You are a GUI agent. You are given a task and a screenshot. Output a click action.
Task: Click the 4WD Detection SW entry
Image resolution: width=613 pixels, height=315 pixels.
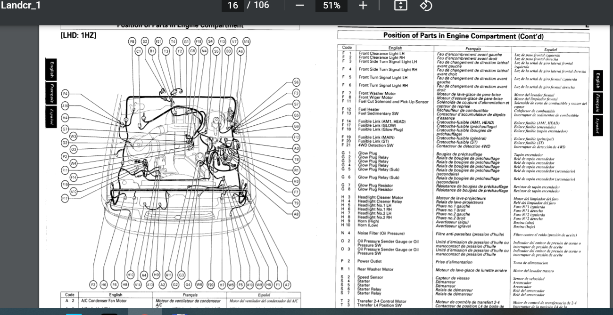point(375,145)
